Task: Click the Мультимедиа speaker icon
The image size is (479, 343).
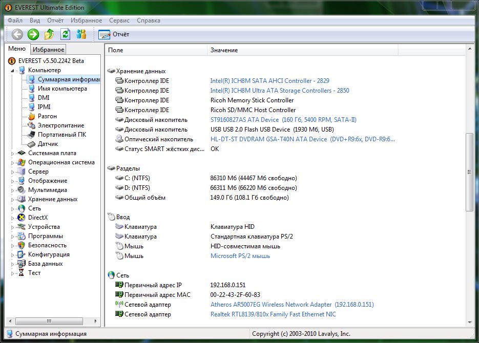Action: click(x=22, y=190)
